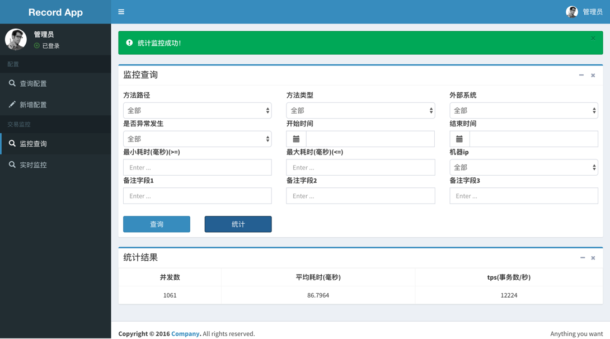Screen dimensions: 610x339
Task: Focus the 最大耗时(毫秒) input field
Action: pyautogui.click(x=360, y=167)
